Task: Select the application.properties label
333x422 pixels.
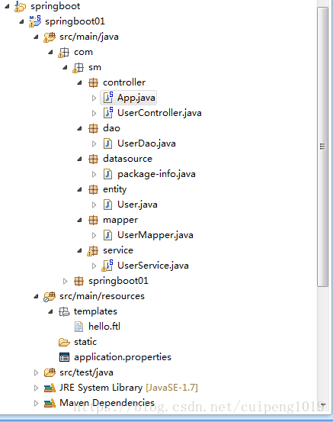Action: [x=123, y=357]
